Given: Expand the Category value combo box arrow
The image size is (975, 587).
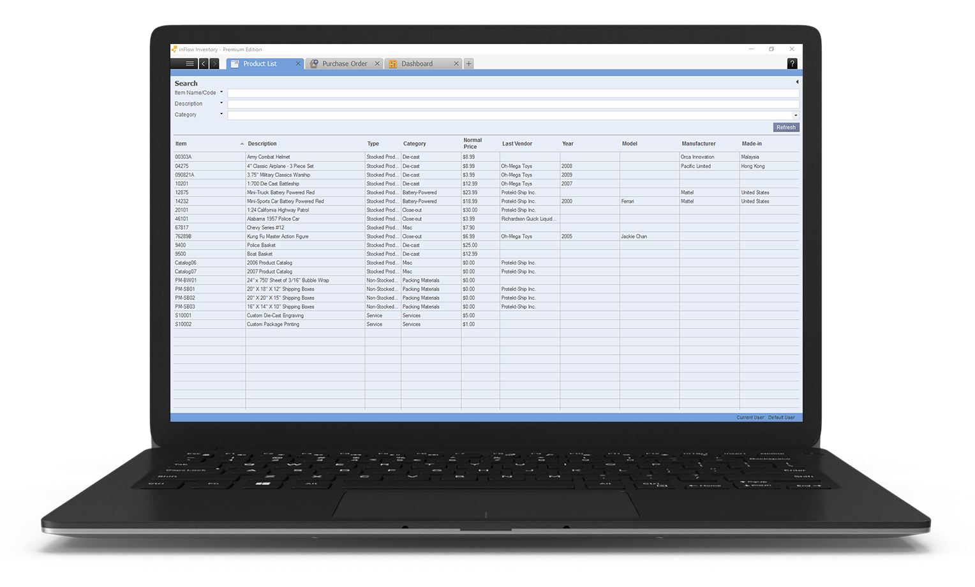Looking at the screenshot, I should (x=796, y=115).
